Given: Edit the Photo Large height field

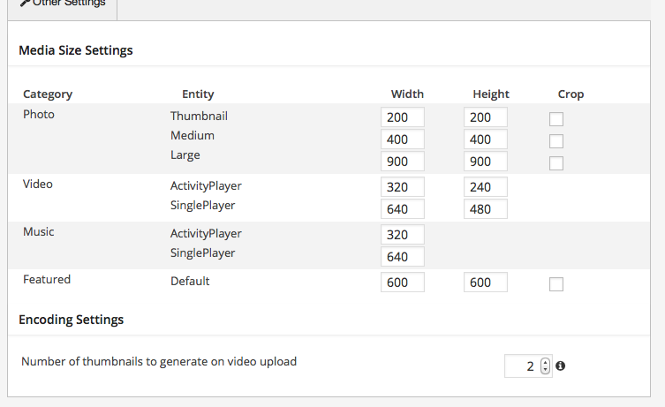Looking at the screenshot, I should (x=485, y=162).
